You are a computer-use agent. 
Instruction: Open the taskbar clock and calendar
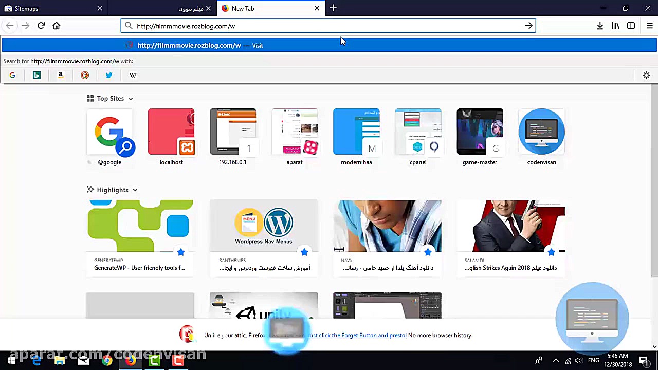pos(617,360)
